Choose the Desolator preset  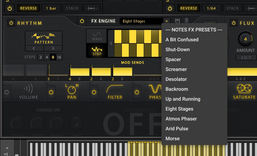coord(176,79)
